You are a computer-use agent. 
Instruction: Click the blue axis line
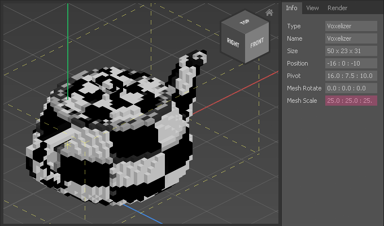coord(136,214)
